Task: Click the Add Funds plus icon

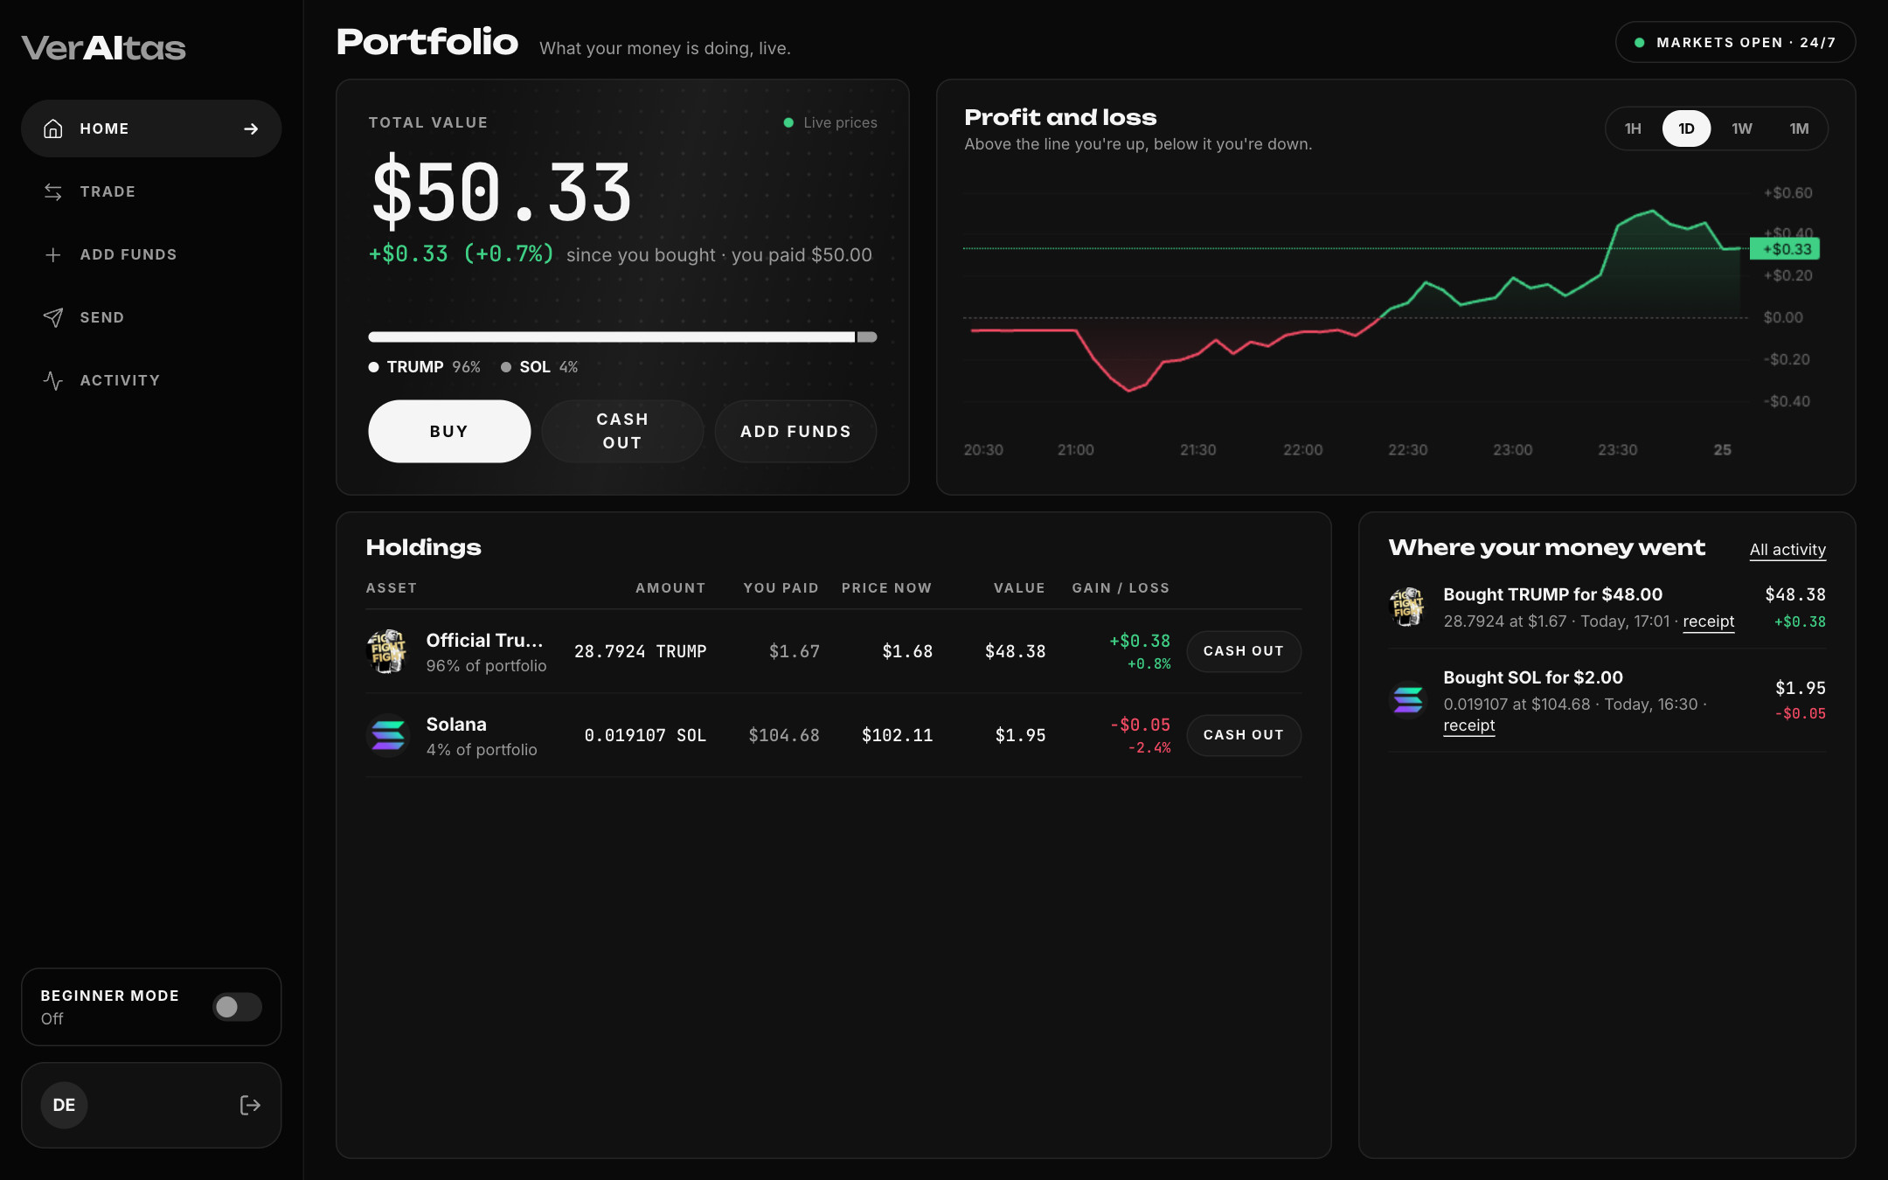Action: (x=53, y=254)
